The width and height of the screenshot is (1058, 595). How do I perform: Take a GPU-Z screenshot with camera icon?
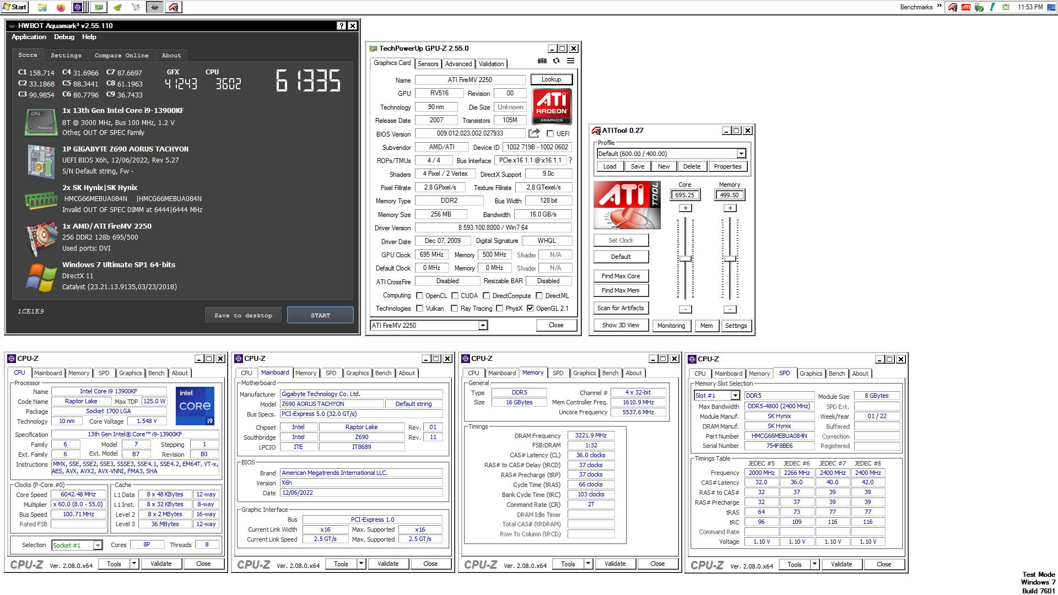542,61
